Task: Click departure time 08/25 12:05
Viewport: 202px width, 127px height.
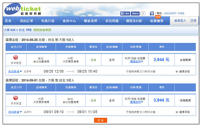Action: [x=53, y=71]
